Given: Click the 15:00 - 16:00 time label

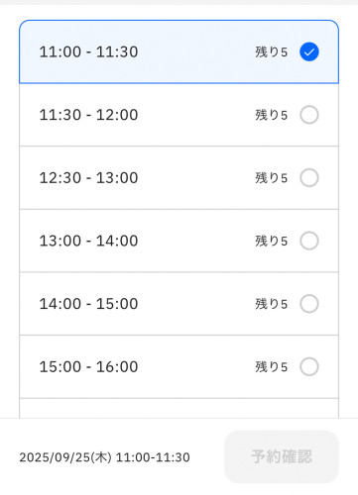Looking at the screenshot, I should click(x=88, y=367).
